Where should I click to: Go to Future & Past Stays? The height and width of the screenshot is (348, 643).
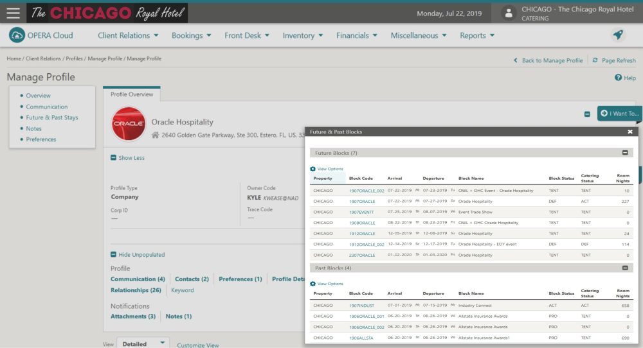pos(51,117)
